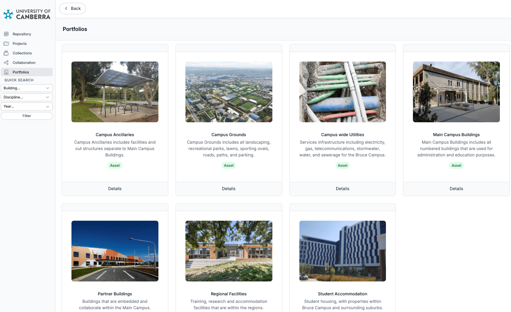The image size is (511, 312).
Task: Click the Regional Facilities title
Action: click(229, 294)
